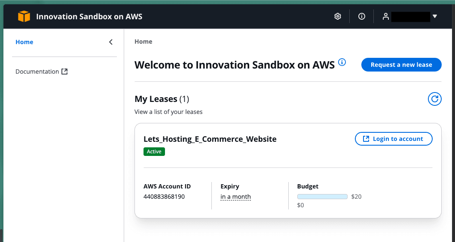Click info icon beside Welcome heading
455x242 pixels.
coord(342,63)
